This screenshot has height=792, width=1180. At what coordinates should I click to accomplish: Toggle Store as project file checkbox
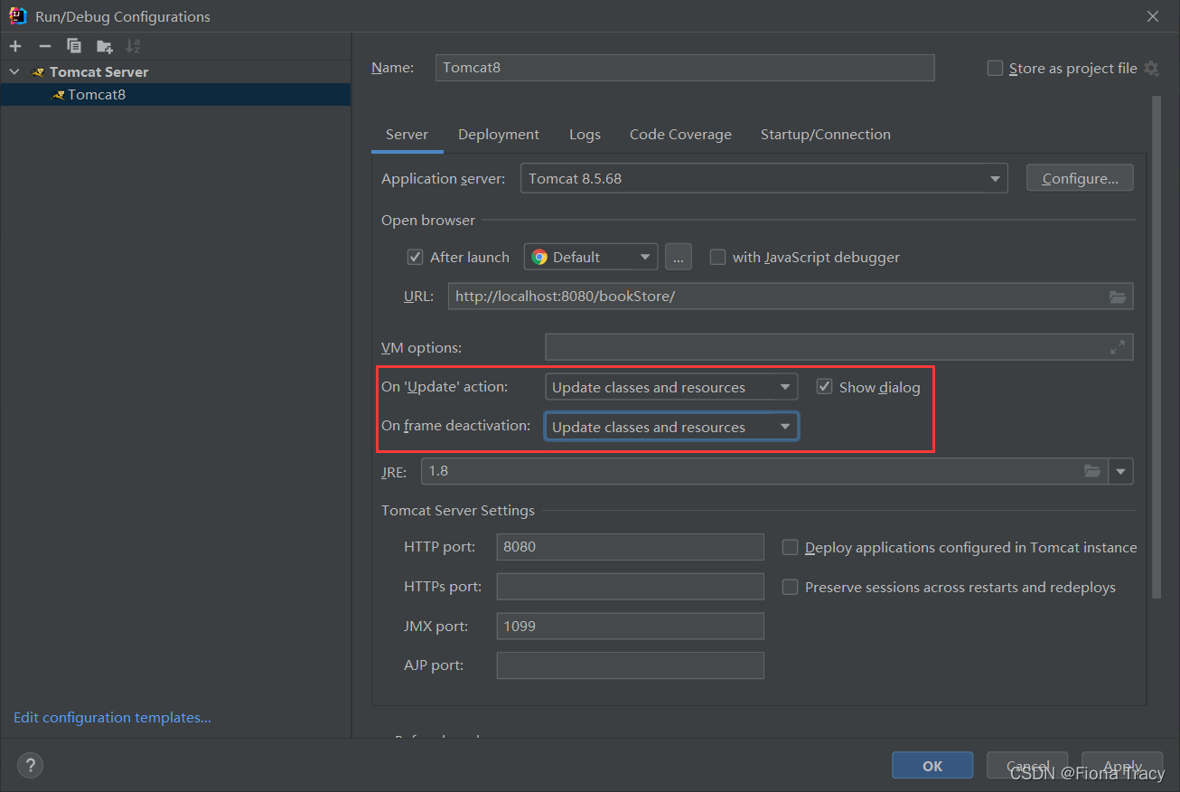point(995,69)
